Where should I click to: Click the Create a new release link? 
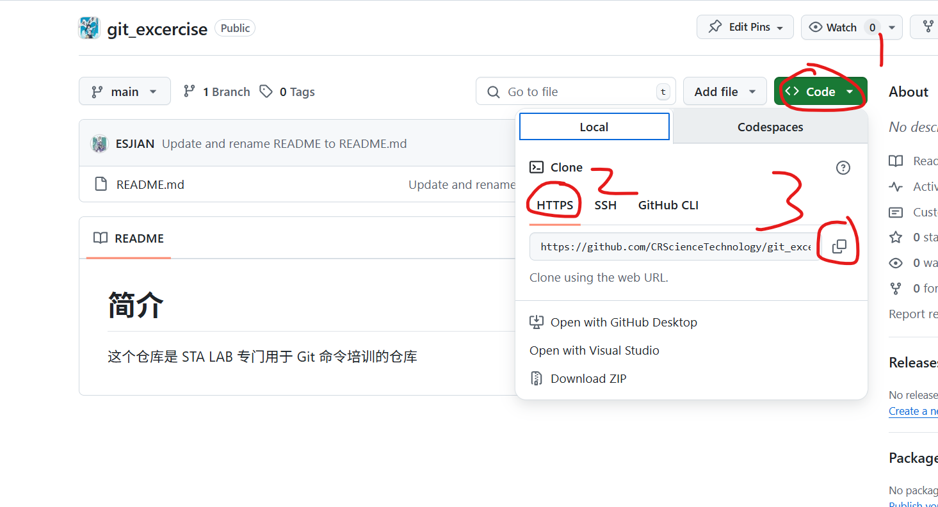[913, 411]
